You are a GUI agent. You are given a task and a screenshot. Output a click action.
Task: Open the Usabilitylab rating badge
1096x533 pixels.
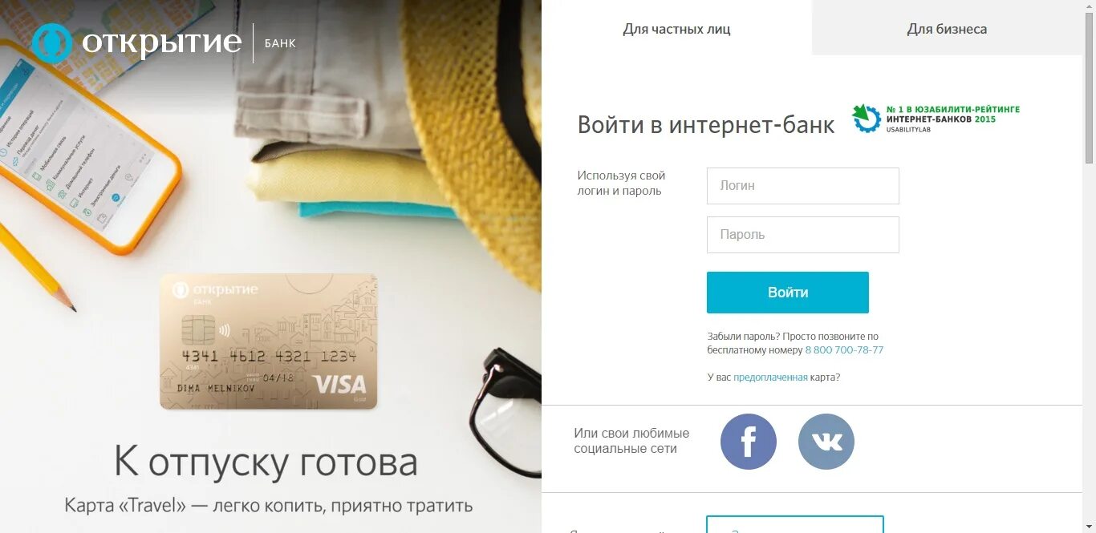tap(935, 119)
